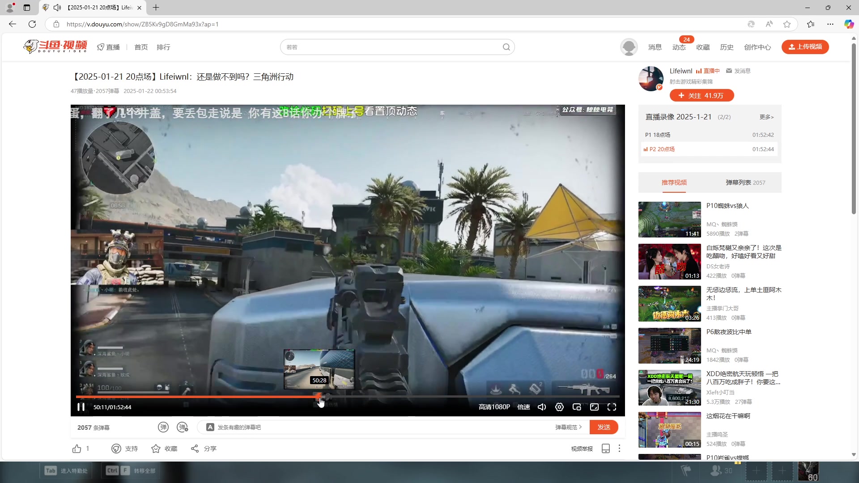Click the 发送 send button
859x483 pixels.
[x=604, y=427]
